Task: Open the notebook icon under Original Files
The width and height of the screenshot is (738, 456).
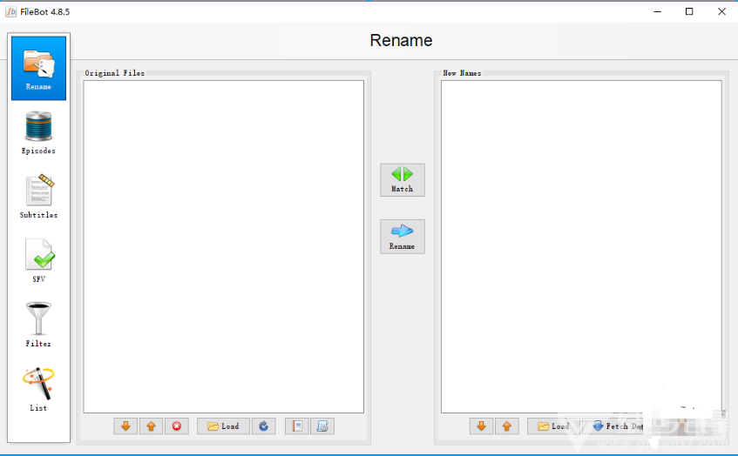Action: [x=297, y=426]
